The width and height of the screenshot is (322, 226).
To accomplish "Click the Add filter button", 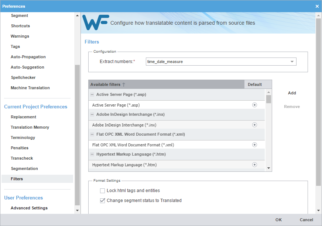I will point(292,93).
